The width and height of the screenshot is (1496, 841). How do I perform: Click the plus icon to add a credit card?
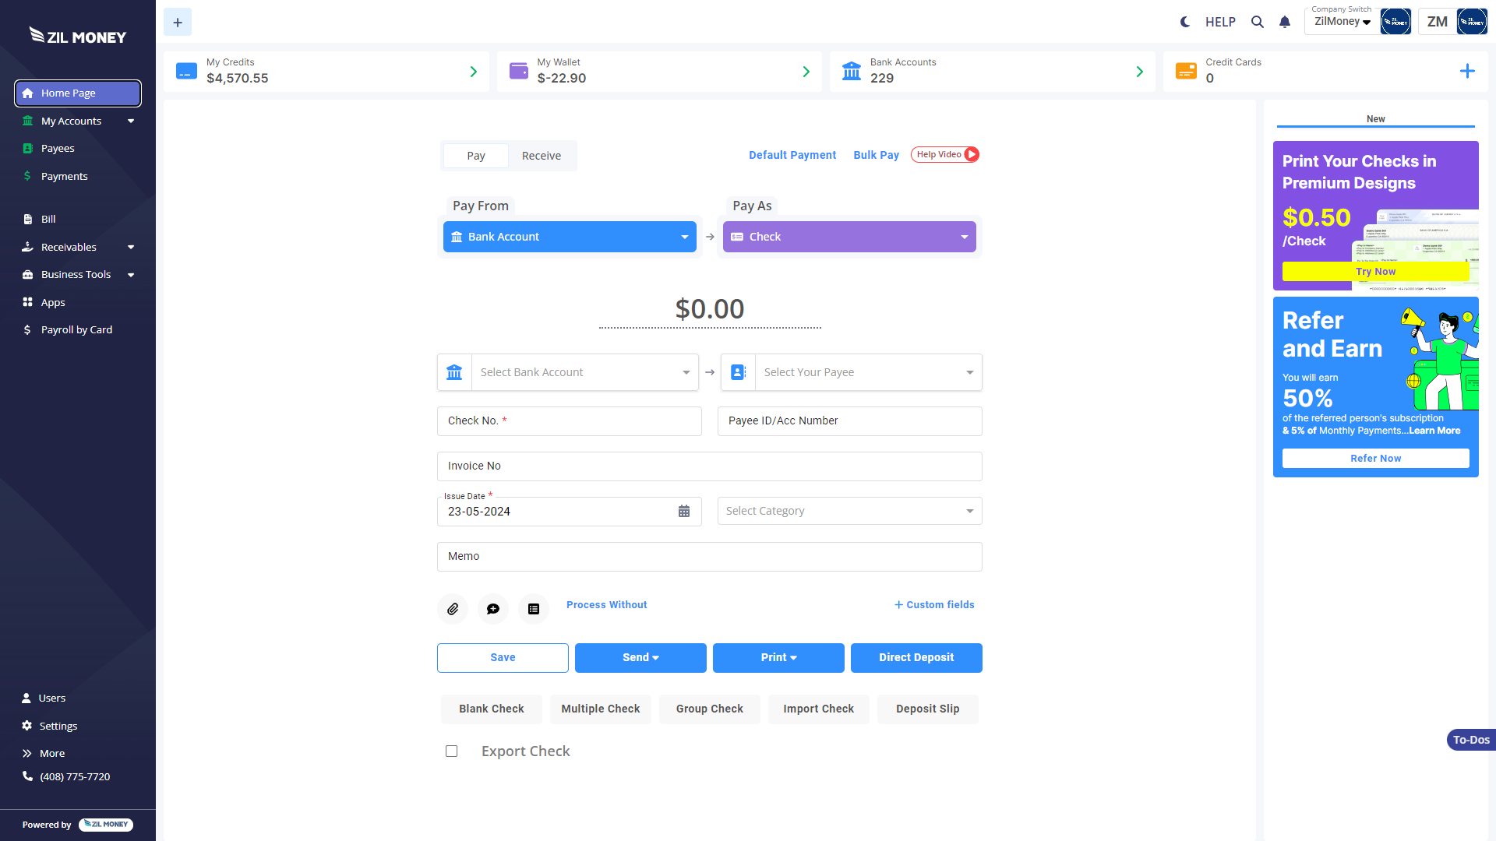tap(1467, 72)
